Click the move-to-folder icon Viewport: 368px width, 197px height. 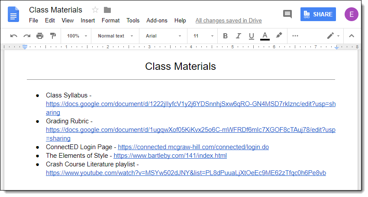click(107, 10)
